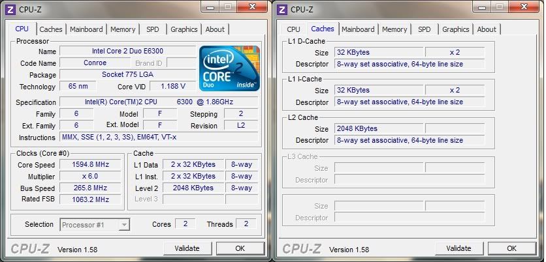Click Validate button in left window
This screenshot has width=546, height=262.
click(187, 248)
